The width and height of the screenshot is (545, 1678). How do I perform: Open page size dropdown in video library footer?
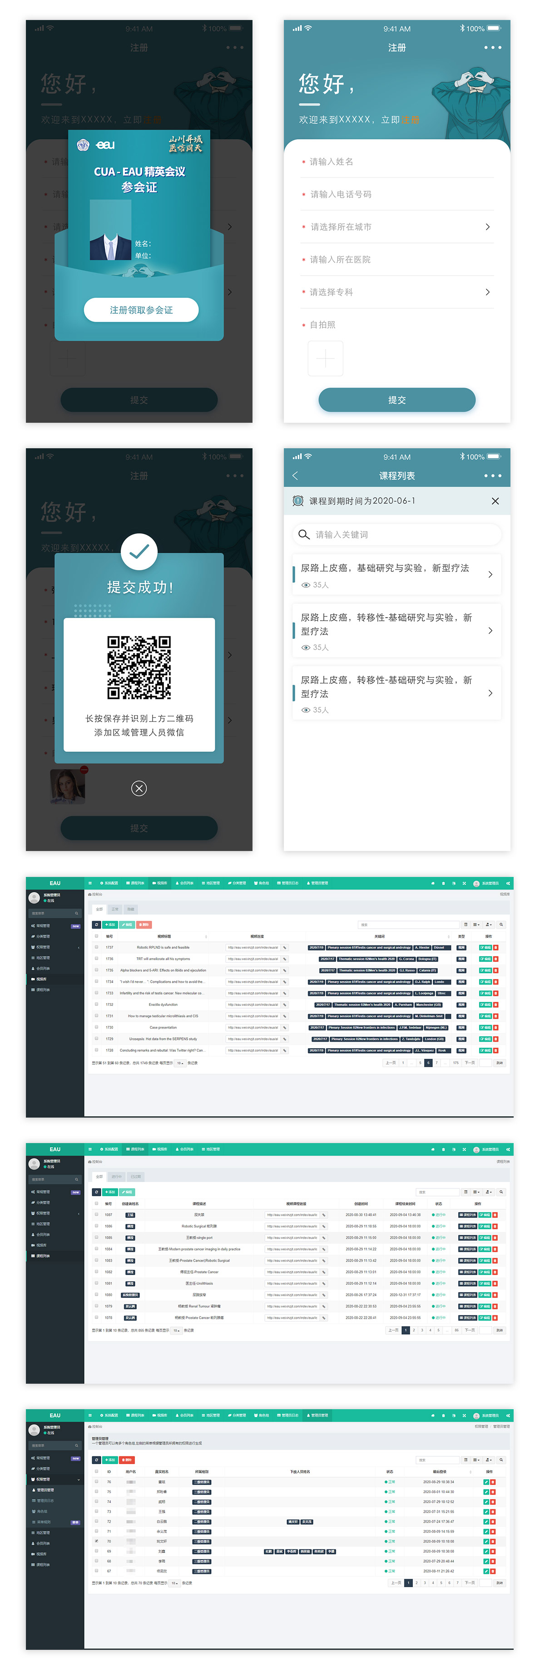click(x=180, y=1062)
